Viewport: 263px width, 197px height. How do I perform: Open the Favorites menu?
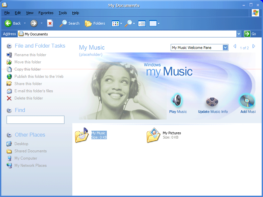tap(46, 13)
